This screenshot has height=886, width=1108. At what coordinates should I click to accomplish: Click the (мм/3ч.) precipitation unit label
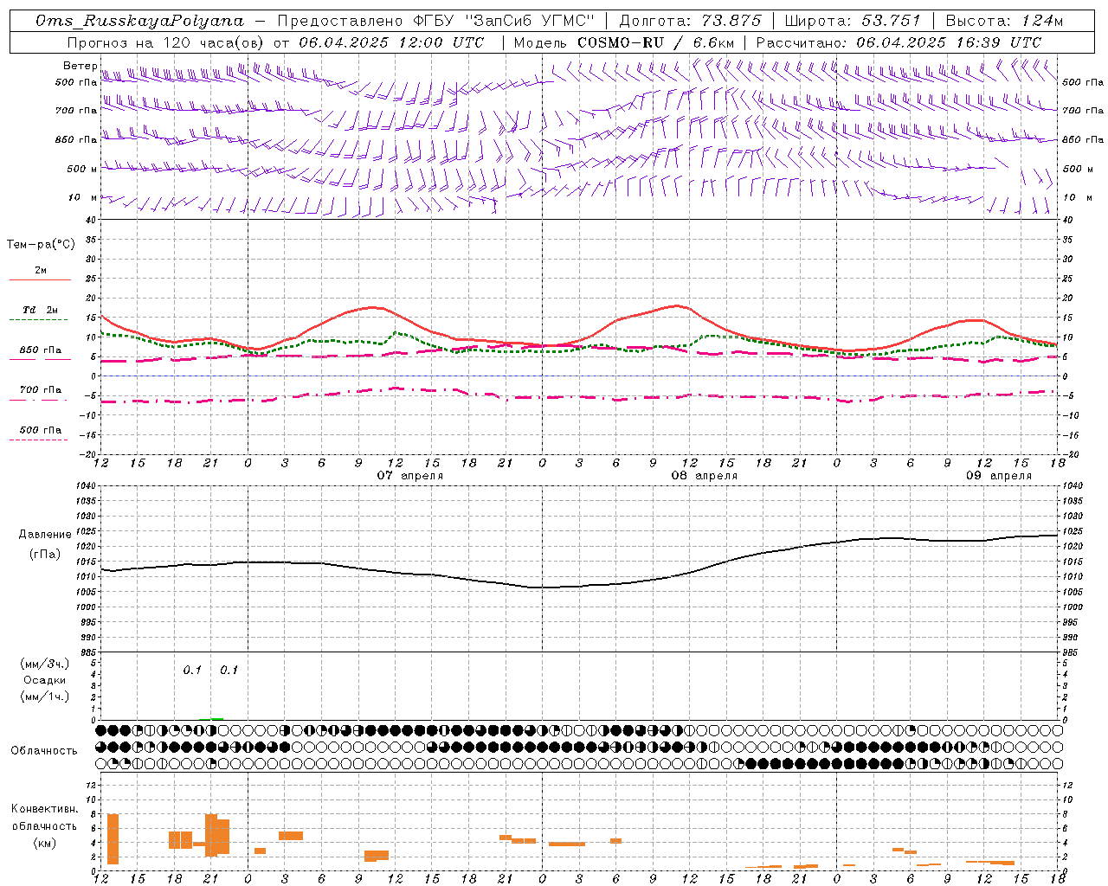[x=45, y=664]
